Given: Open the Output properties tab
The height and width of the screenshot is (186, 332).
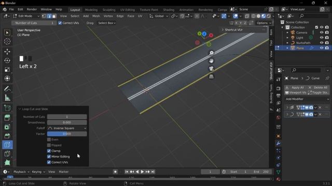Looking at the screenshot, I should [278, 96].
